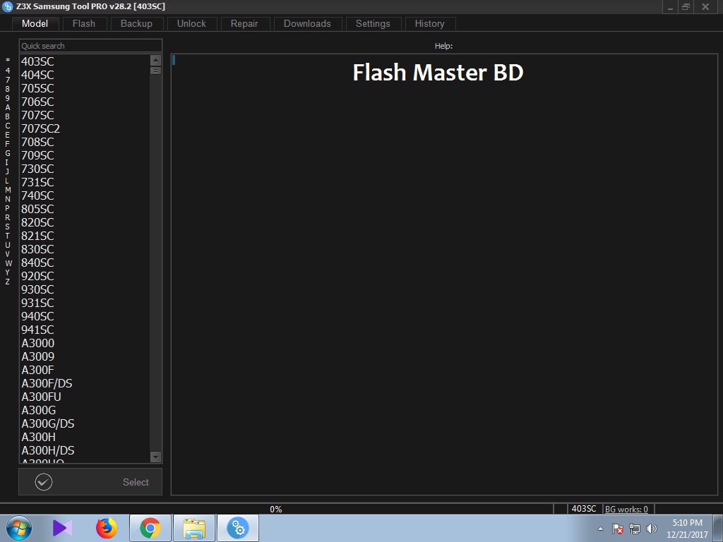
Task: Open the Downloads tab
Action: [308, 23]
